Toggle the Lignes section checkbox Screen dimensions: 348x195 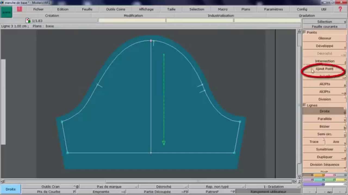(304, 105)
